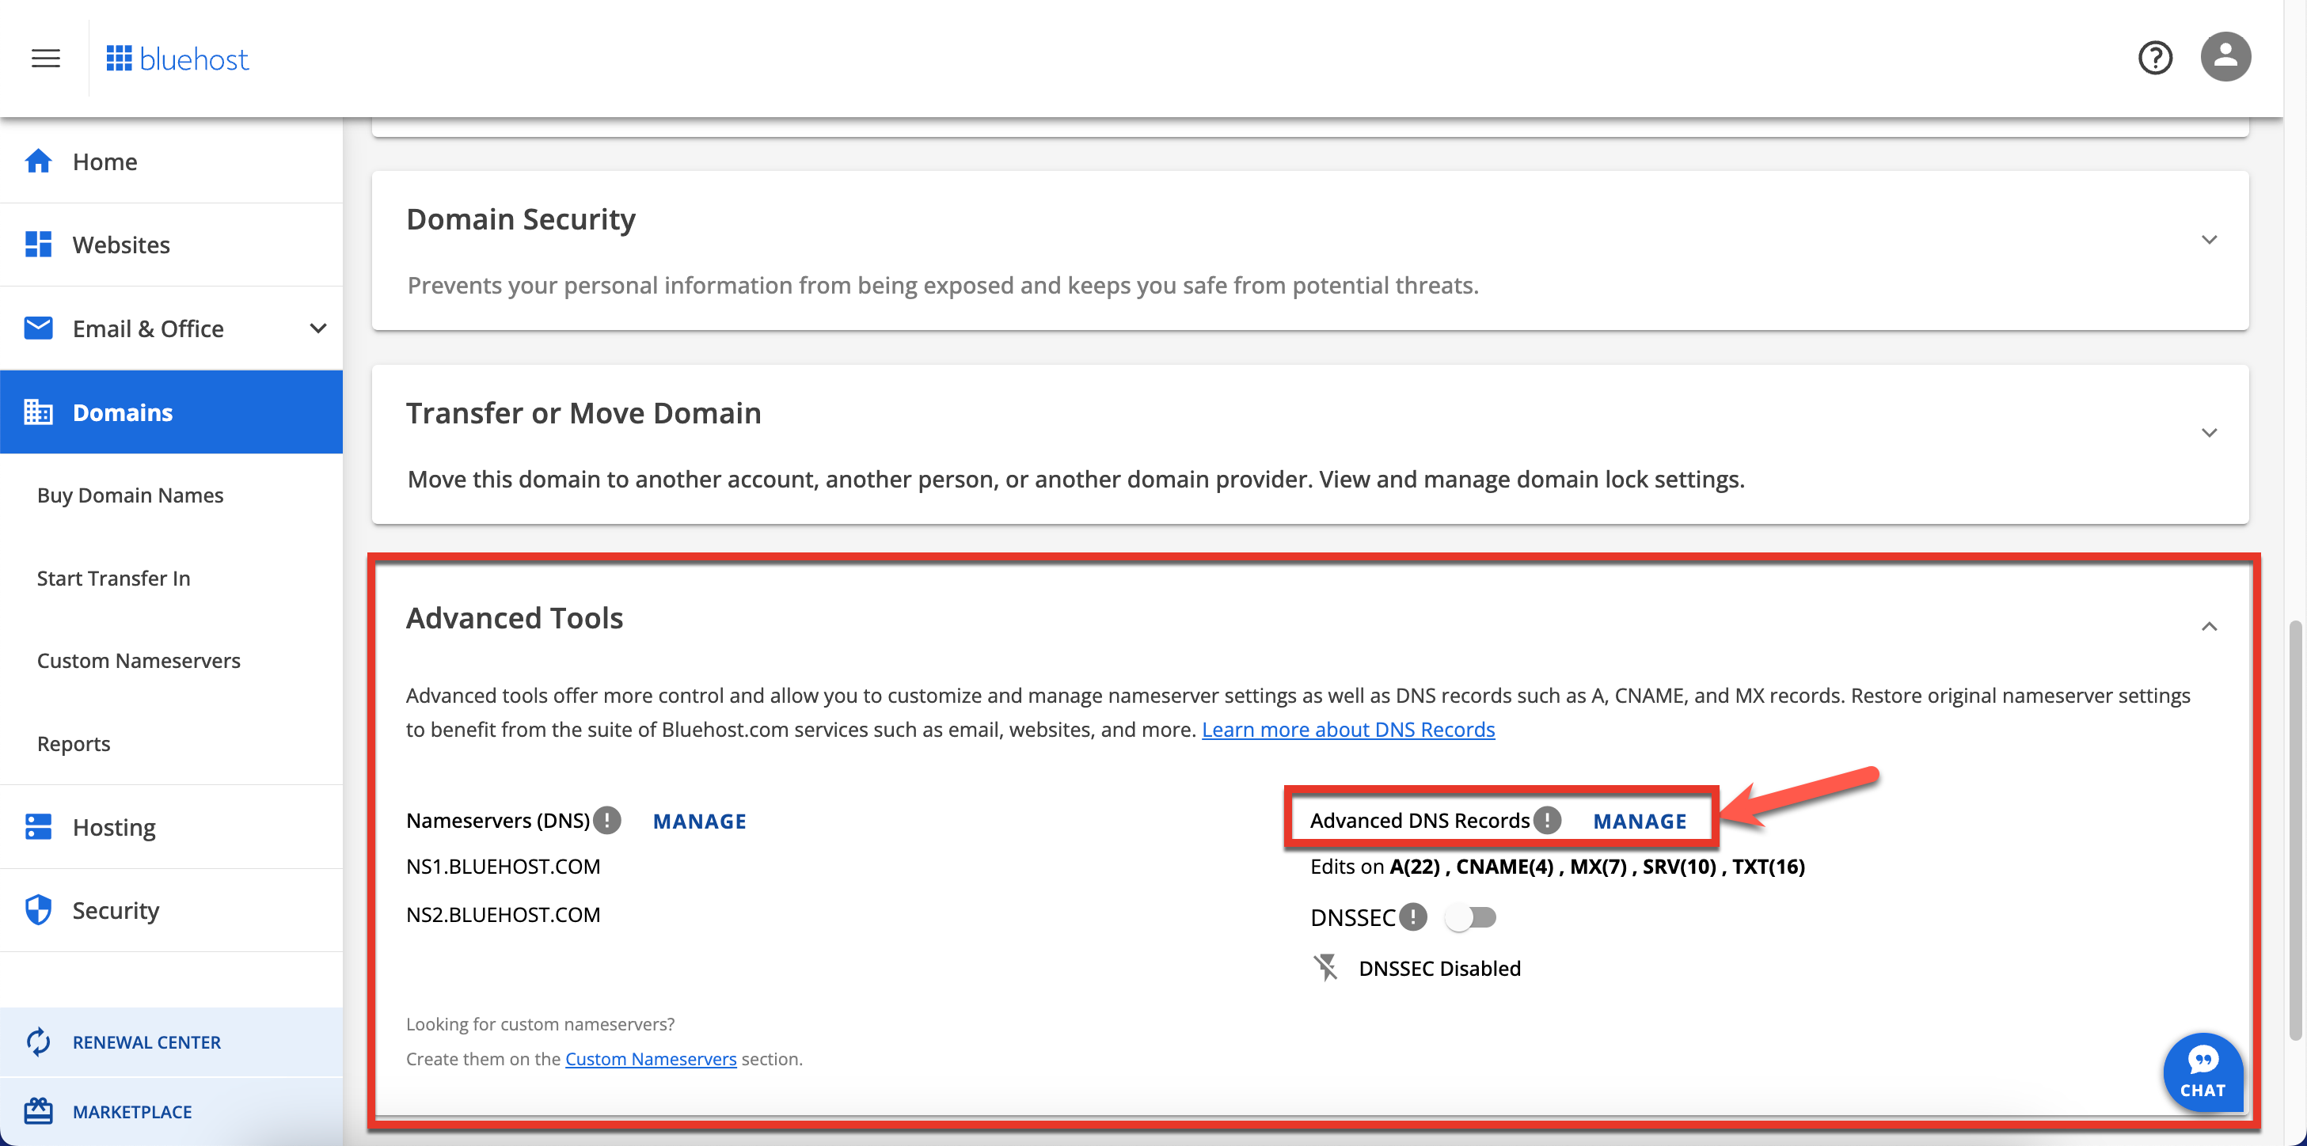
Task: Click the Hosting icon in sidebar
Action: (x=38, y=825)
